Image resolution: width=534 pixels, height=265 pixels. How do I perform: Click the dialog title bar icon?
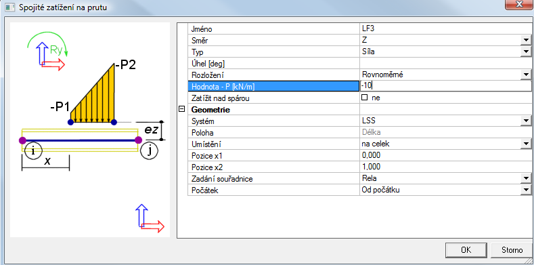pyautogui.click(x=10, y=7)
